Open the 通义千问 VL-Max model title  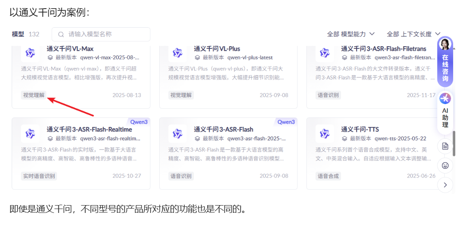(70, 49)
